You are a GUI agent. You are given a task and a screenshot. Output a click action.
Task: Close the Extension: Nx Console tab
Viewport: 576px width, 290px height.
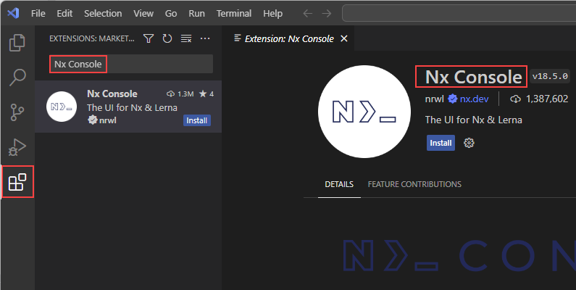[344, 38]
